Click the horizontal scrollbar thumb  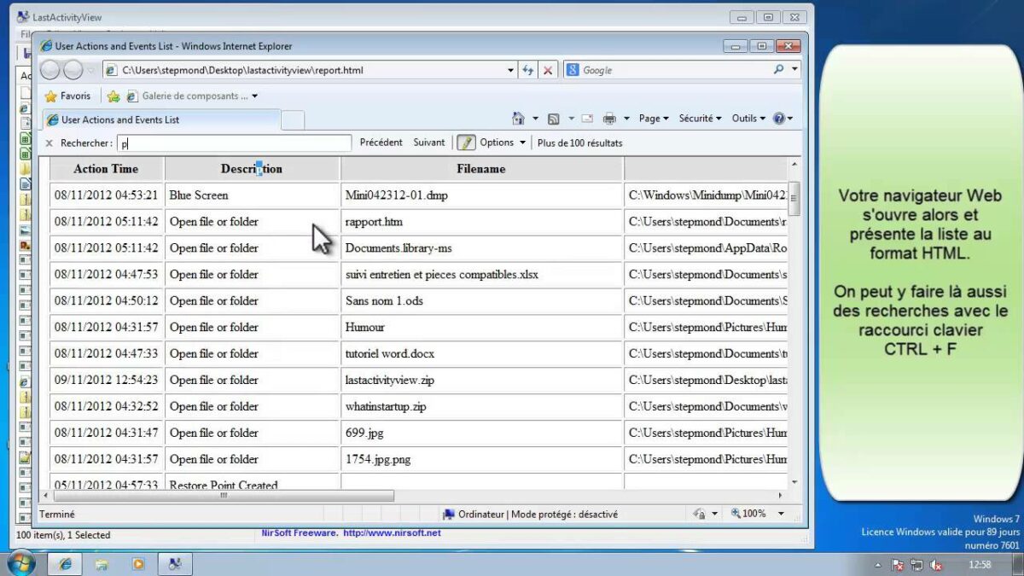point(224,496)
